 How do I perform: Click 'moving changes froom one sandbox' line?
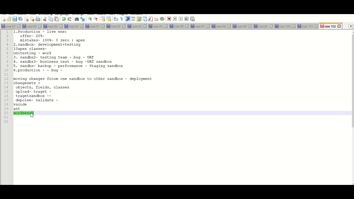(82, 79)
